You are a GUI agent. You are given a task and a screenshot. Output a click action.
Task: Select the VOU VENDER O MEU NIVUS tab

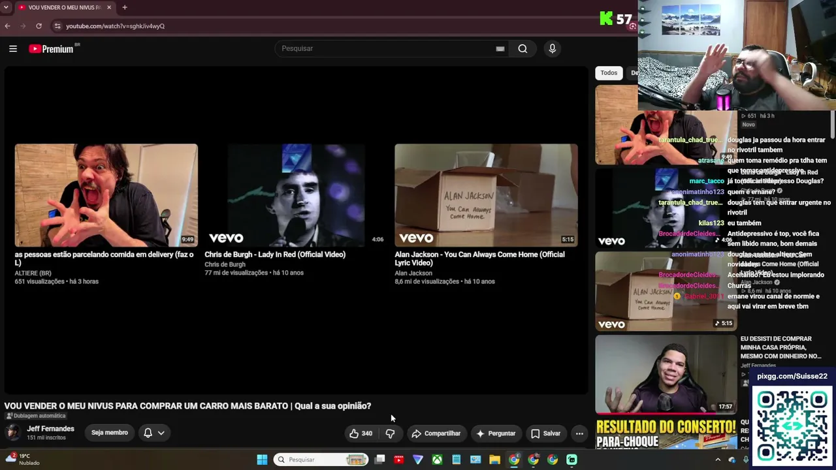pos(63,7)
